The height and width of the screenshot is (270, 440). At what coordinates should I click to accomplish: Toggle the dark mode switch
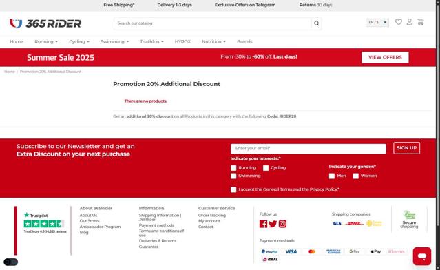(11, 262)
